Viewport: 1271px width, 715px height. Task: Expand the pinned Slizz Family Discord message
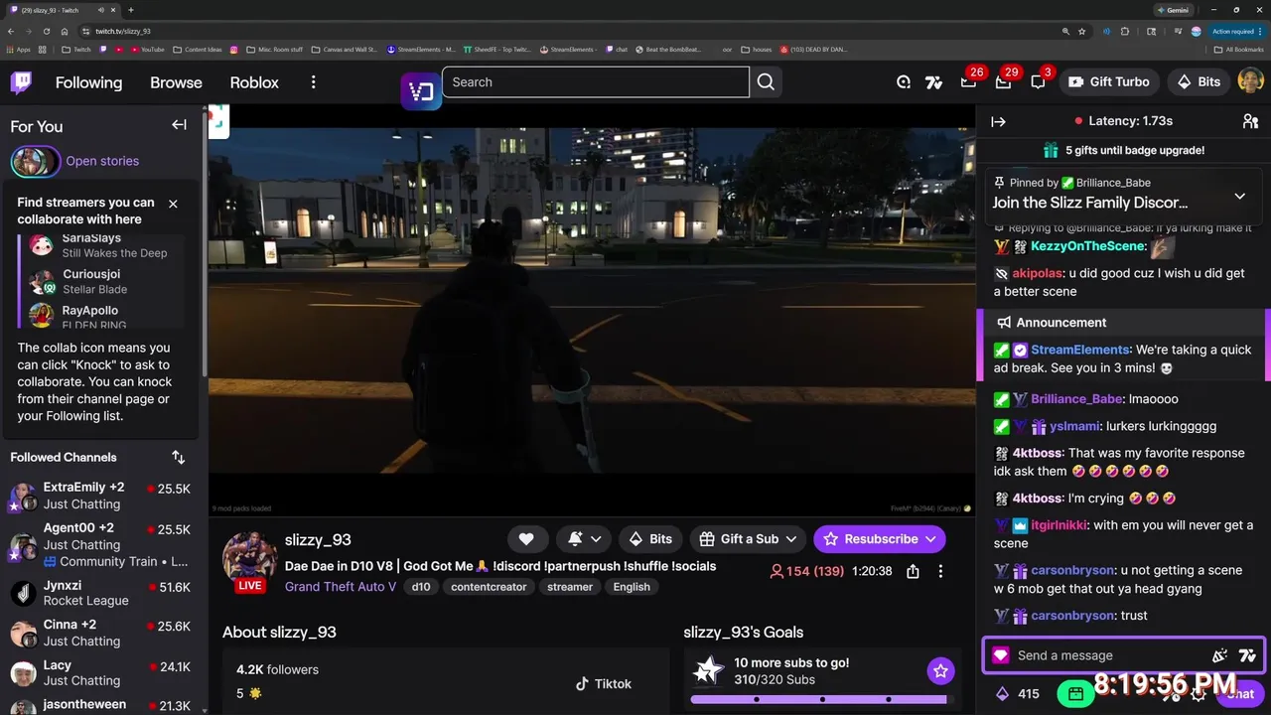coord(1239,196)
